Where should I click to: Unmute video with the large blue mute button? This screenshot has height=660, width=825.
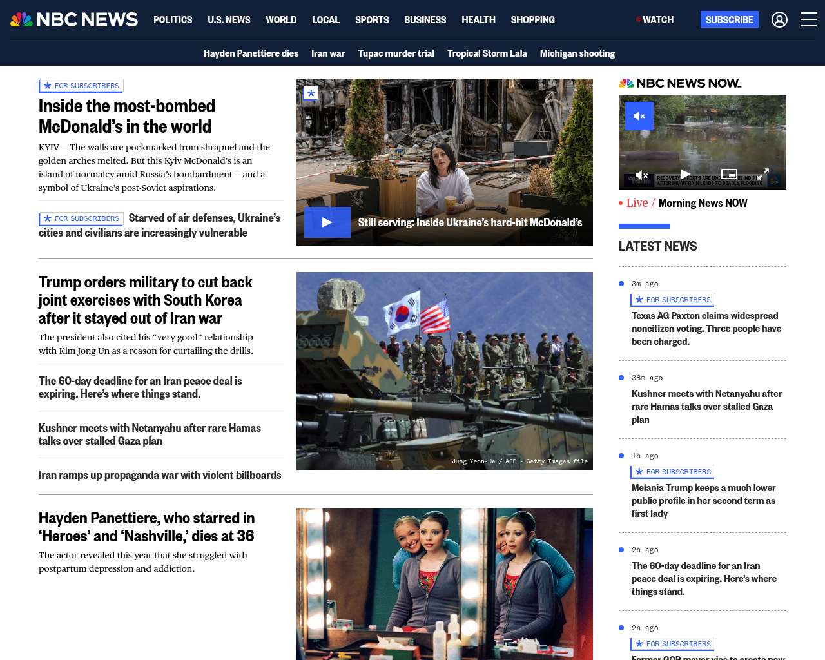coord(639,116)
